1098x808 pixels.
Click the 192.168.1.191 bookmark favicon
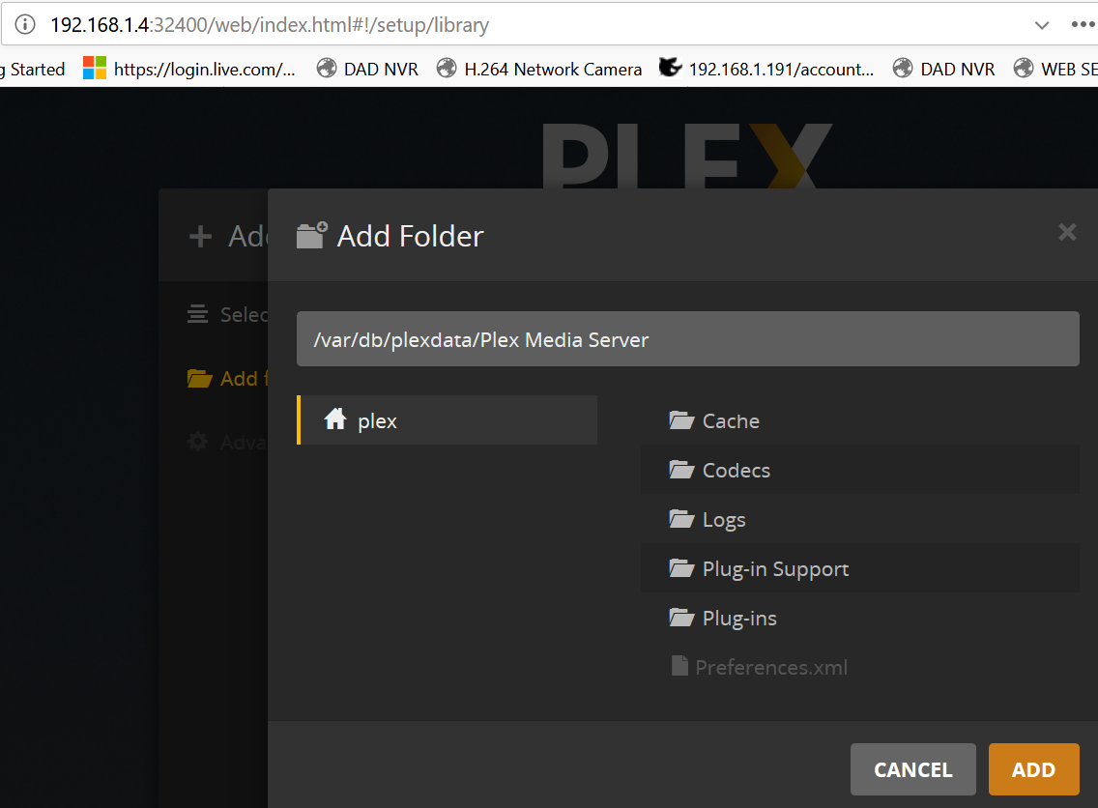[x=670, y=68]
